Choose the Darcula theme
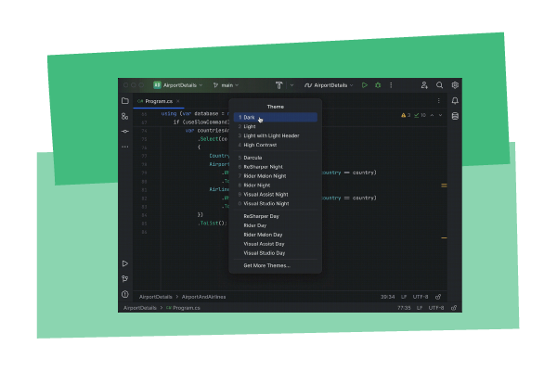This screenshot has width=557, height=371. point(276,158)
